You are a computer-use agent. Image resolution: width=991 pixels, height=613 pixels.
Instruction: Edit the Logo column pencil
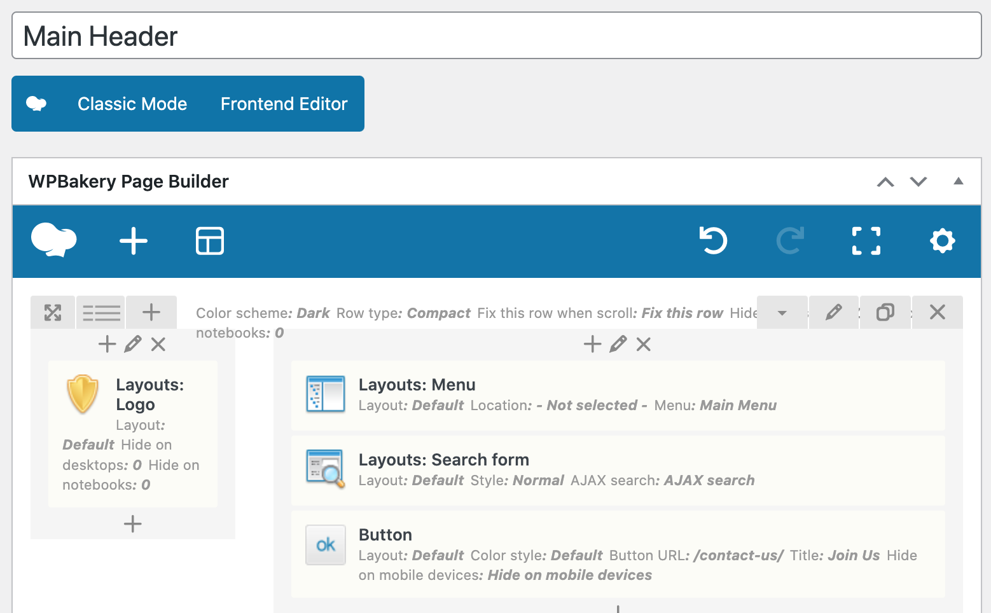point(133,344)
